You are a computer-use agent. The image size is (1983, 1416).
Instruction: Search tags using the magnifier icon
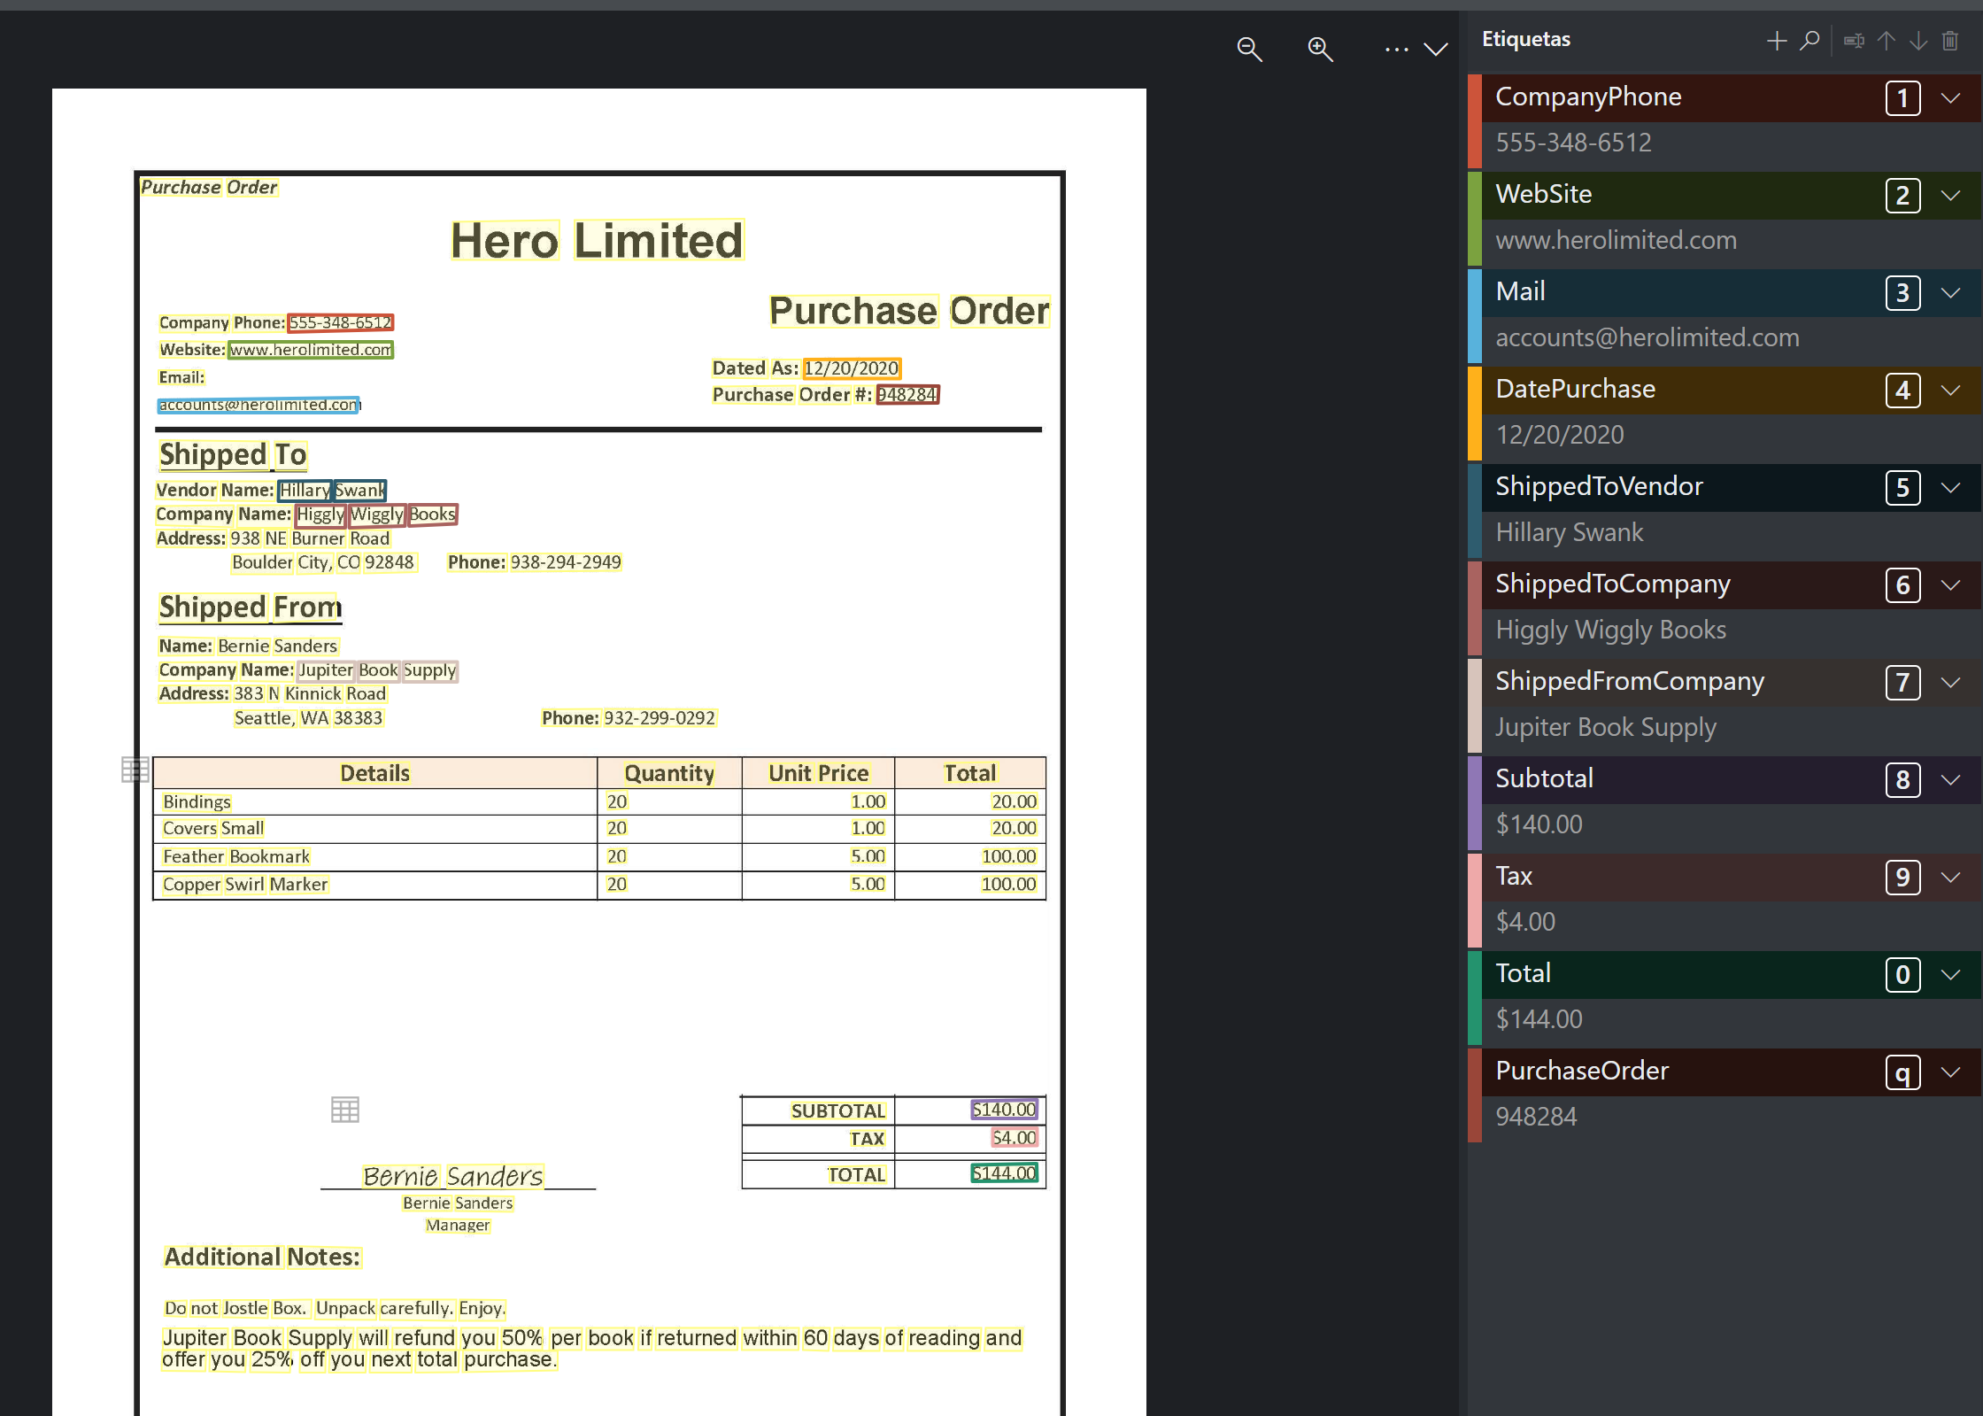1809,41
